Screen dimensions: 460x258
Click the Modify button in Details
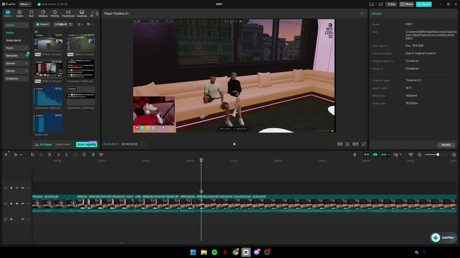click(446, 145)
